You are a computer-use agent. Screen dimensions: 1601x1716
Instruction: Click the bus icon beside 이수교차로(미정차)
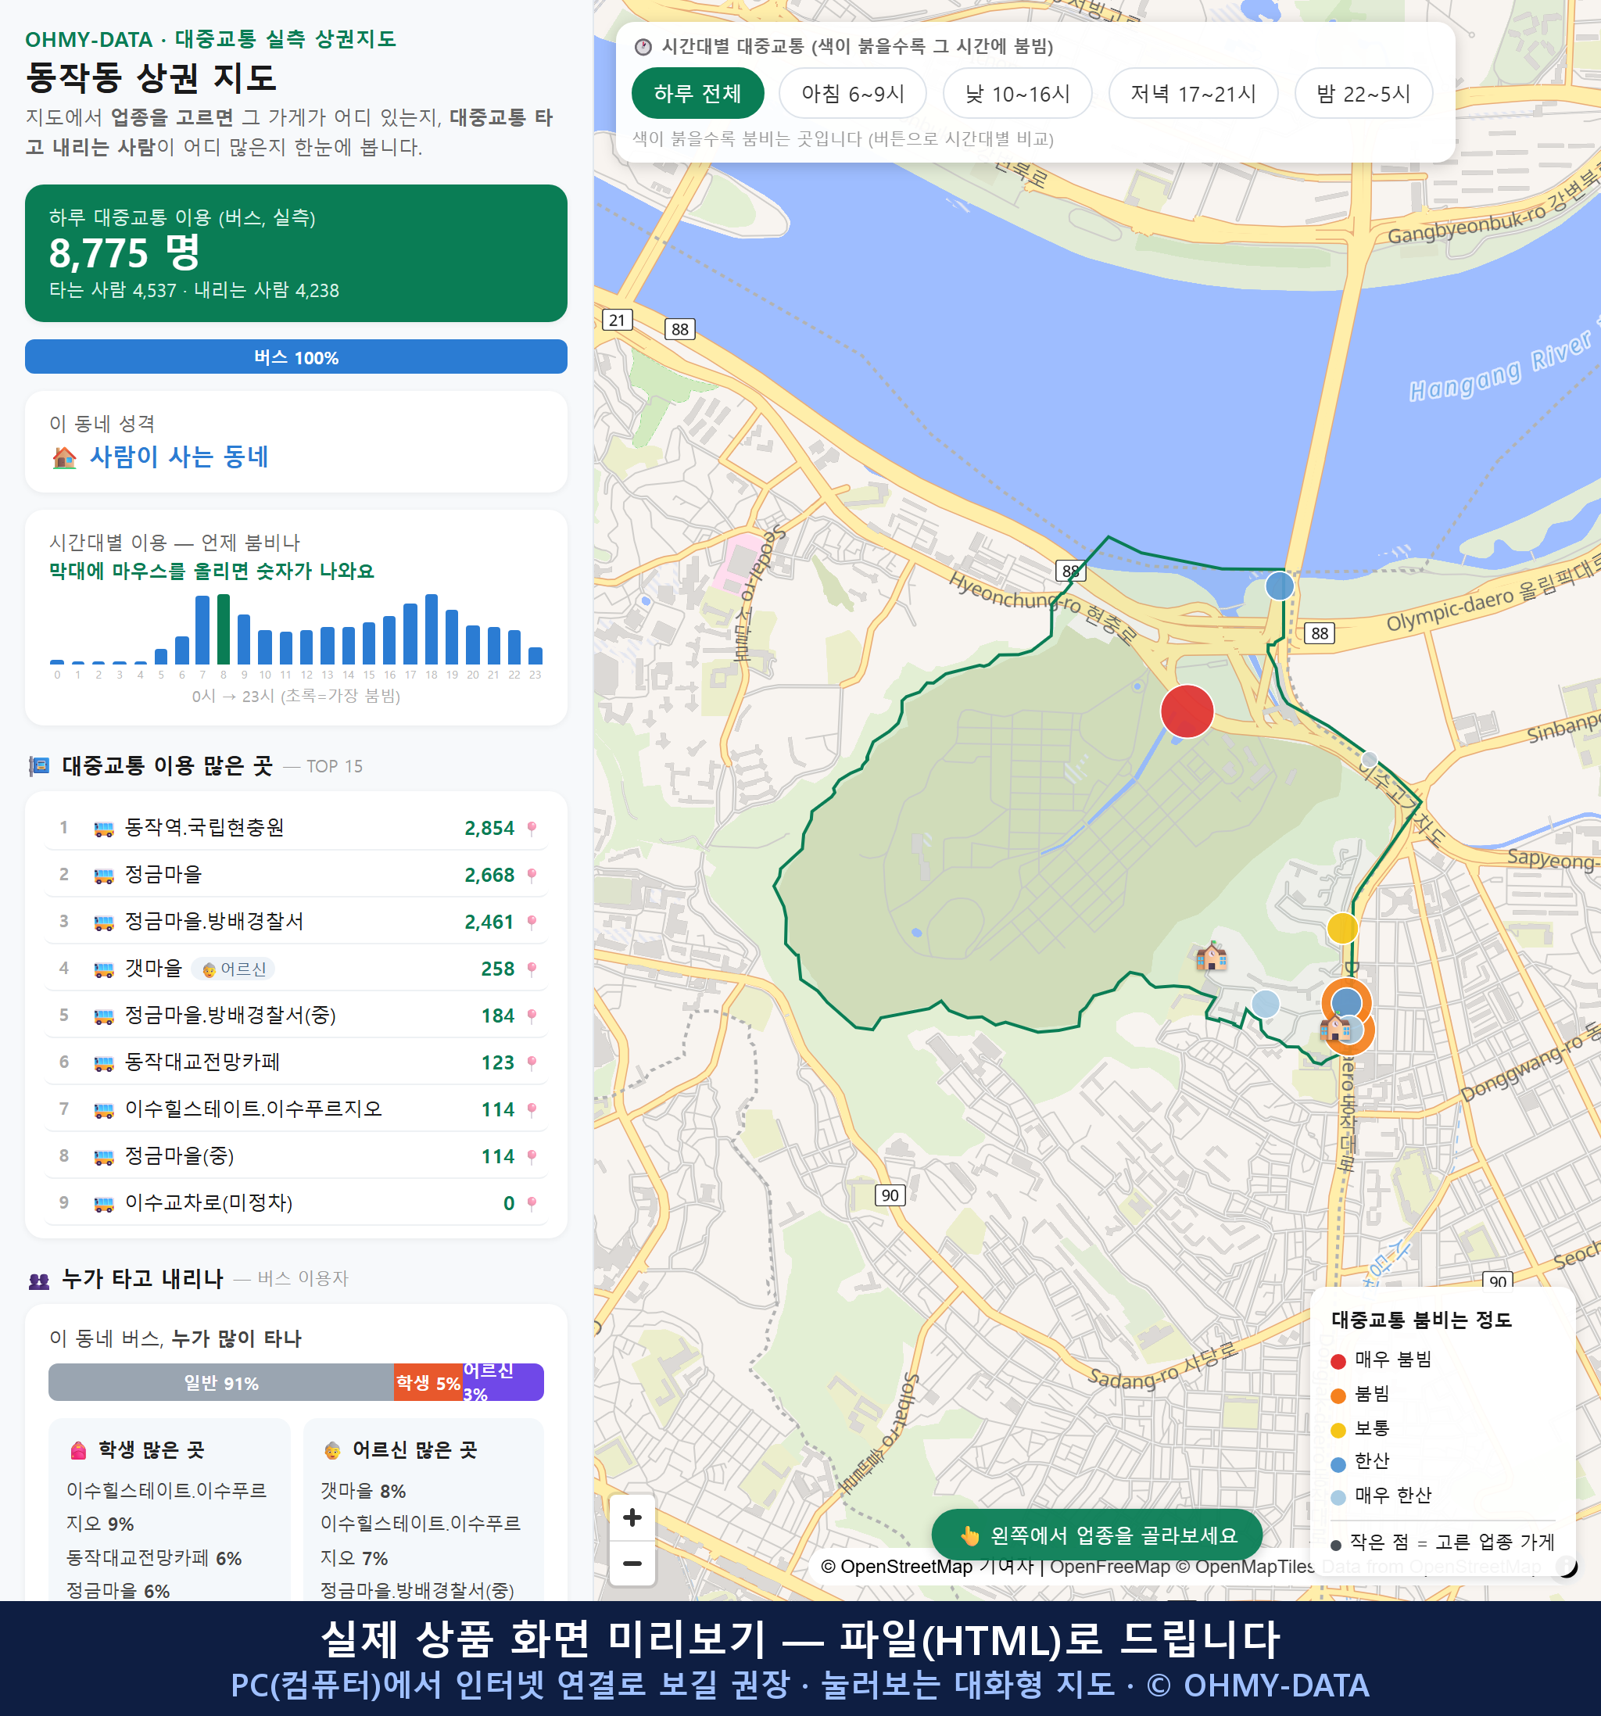click(103, 1204)
